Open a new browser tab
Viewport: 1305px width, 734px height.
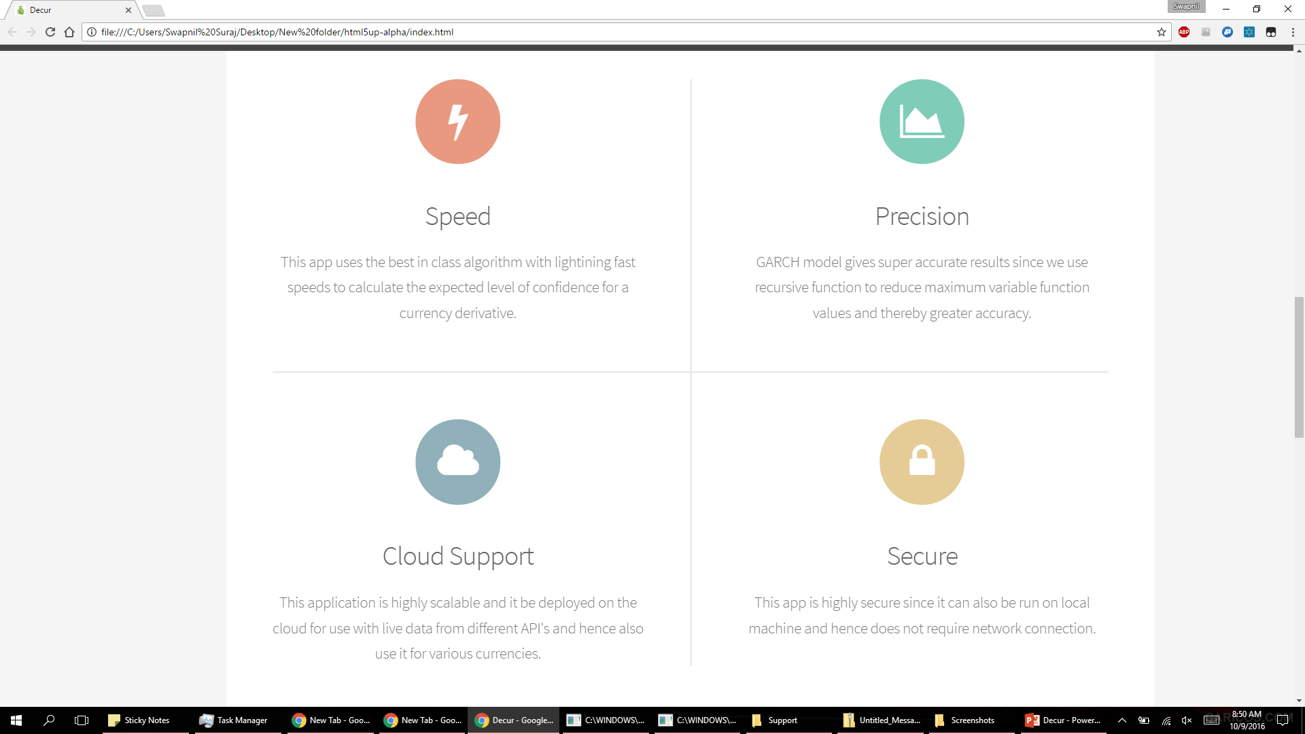pos(154,10)
